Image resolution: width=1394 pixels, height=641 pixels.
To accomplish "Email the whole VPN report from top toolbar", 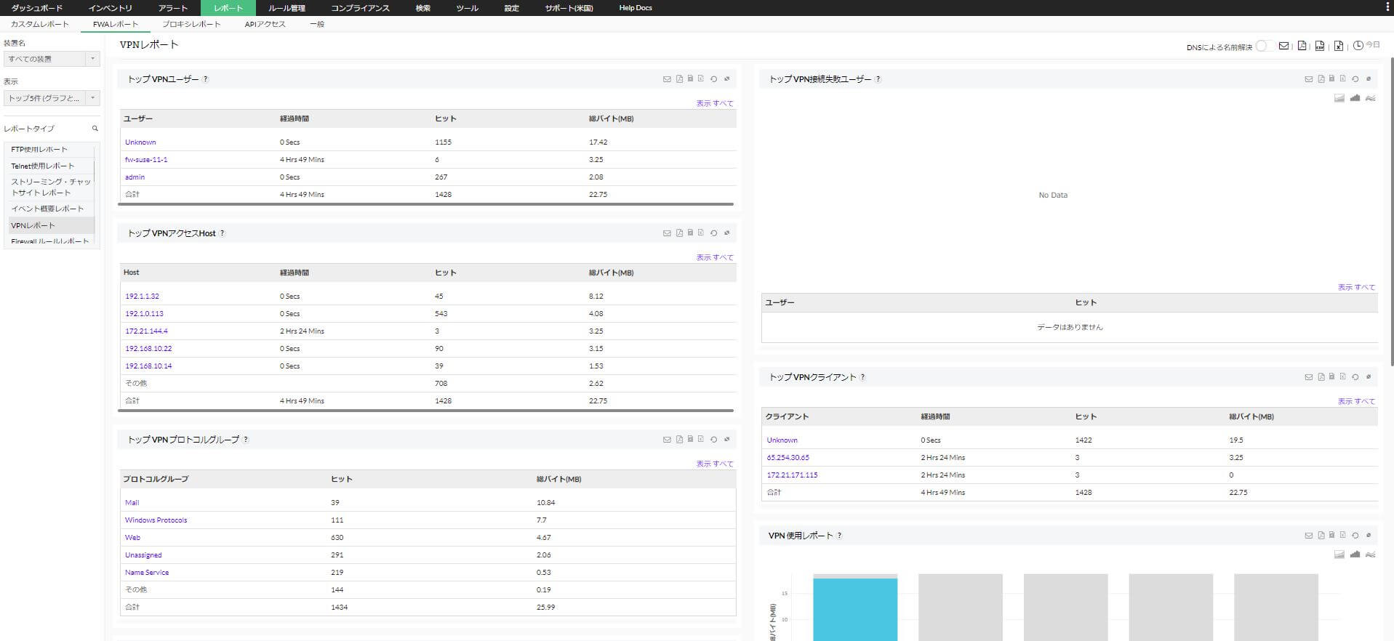I will pos(1283,46).
